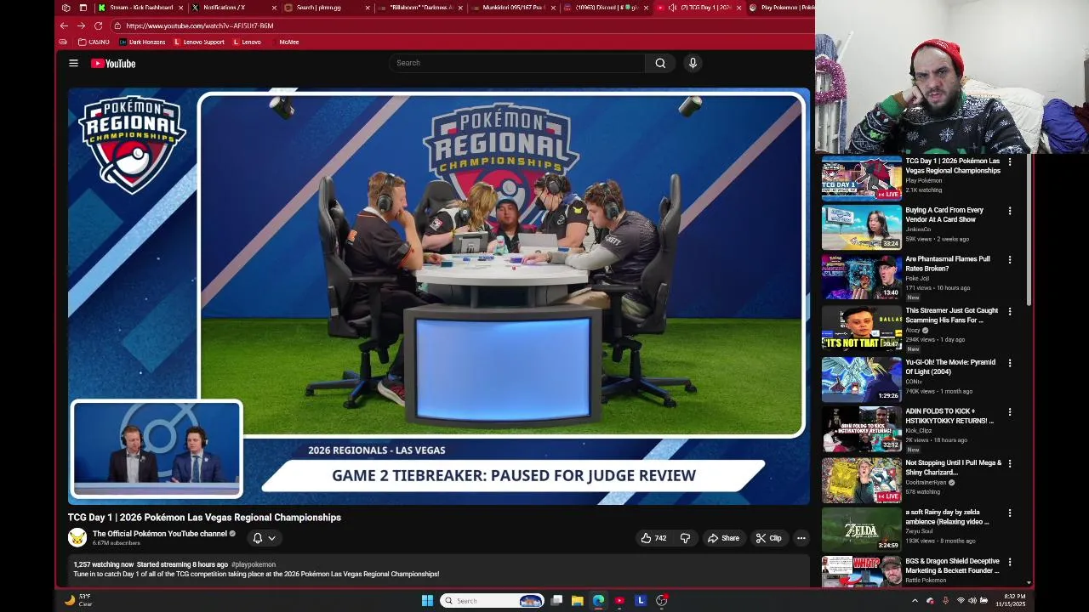Open the volume speaker tray icon

tap(972, 601)
